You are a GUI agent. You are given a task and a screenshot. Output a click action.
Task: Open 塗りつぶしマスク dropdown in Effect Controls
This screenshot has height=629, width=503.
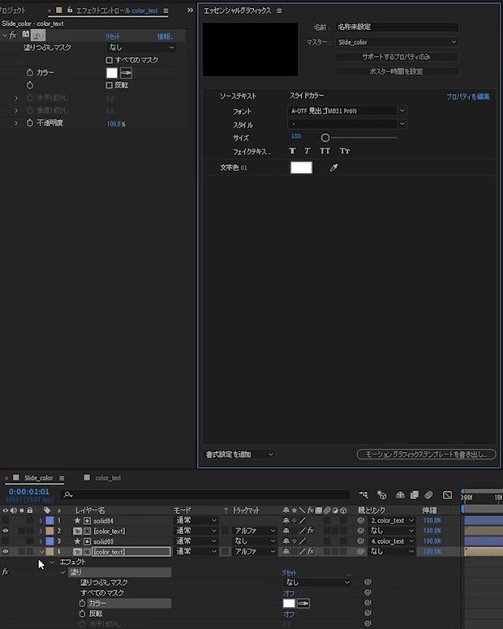pyautogui.click(x=141, y=47)
